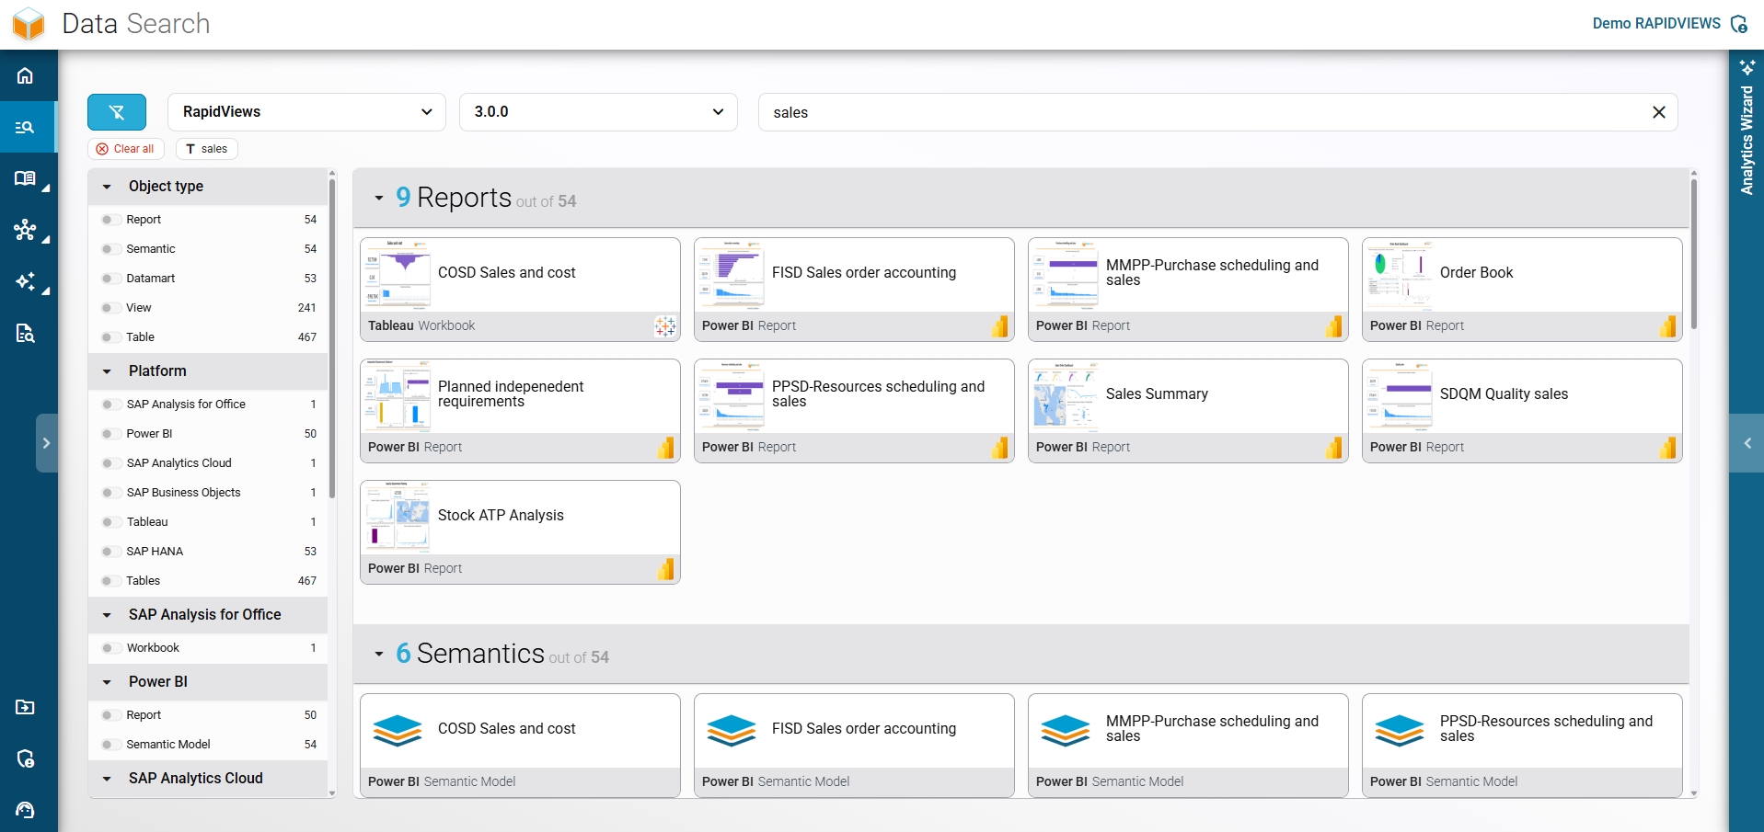Open MMPP-Purchase scheduling and sales report

click(1188, 289)
